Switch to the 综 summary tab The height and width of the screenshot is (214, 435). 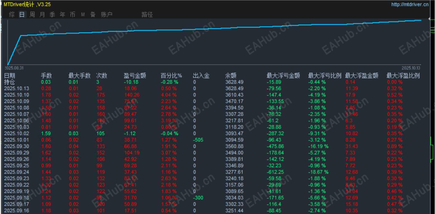click(x=12, y=14)
